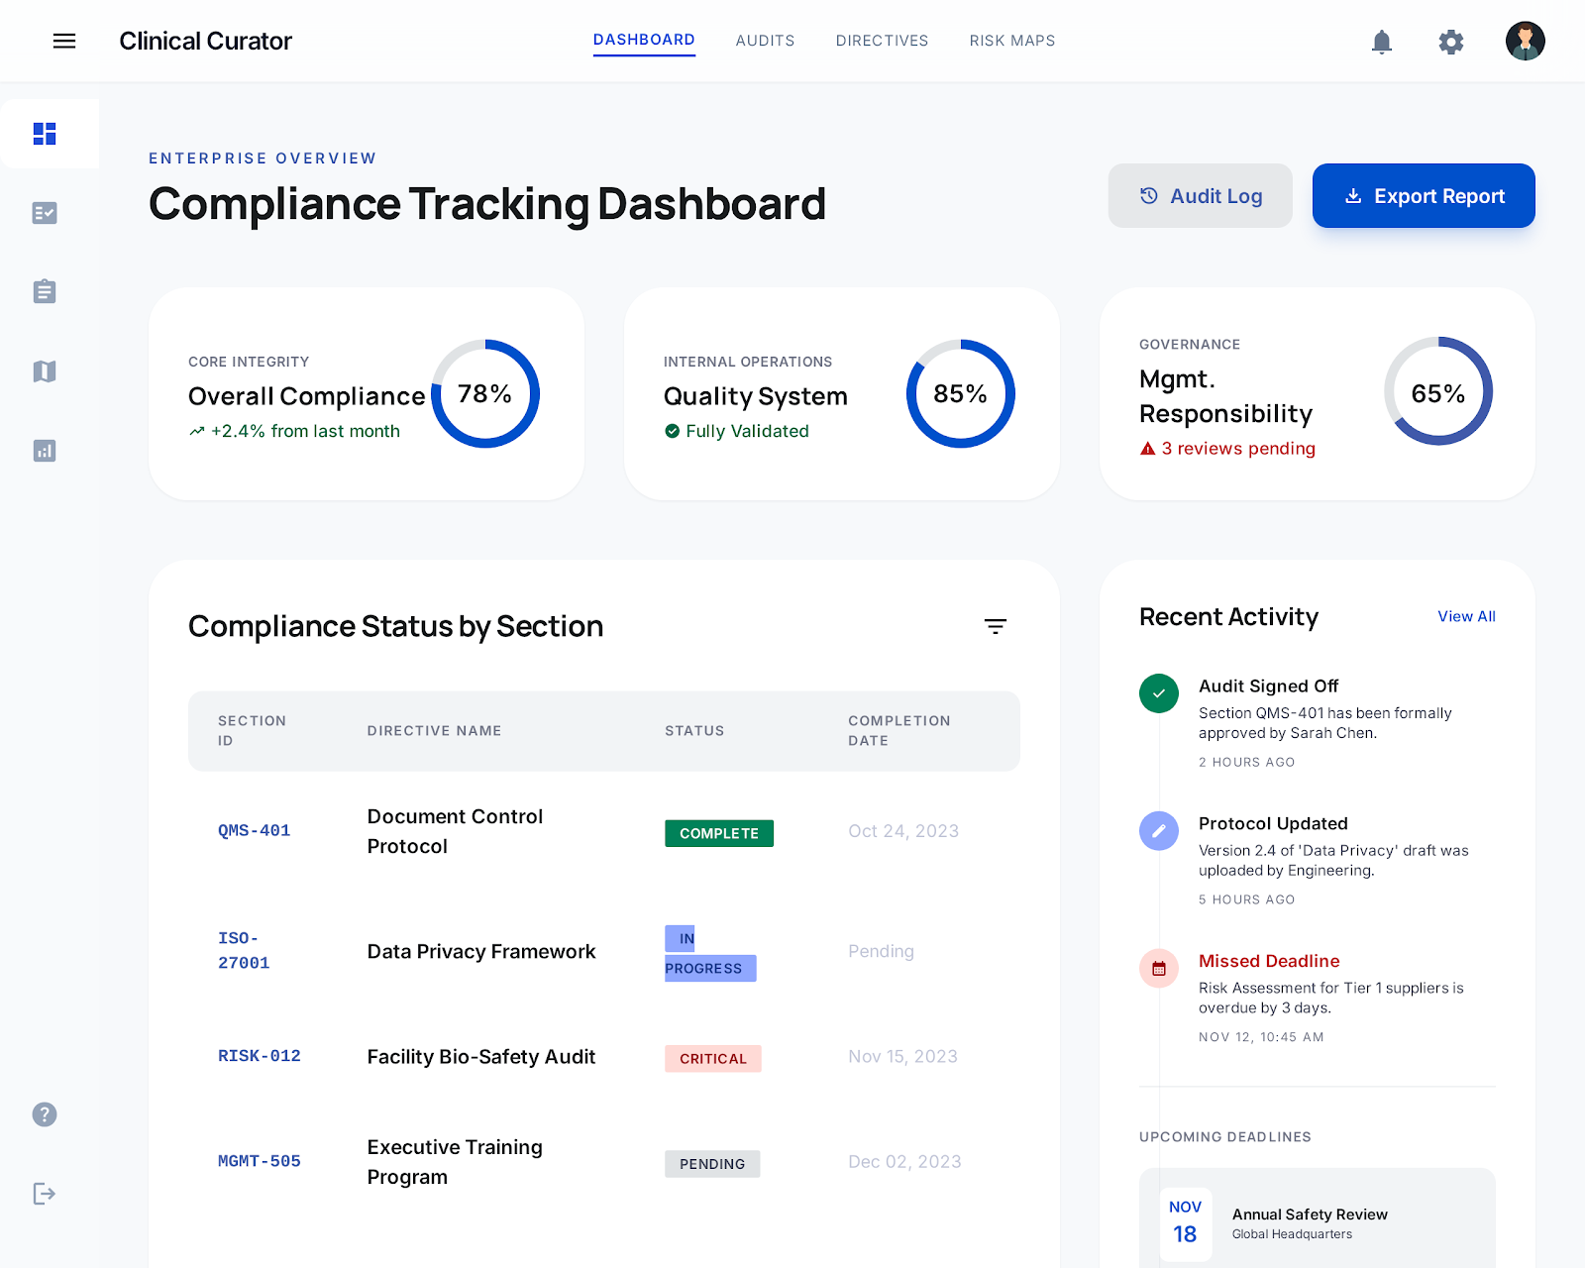
Task: Click Export Report button
Action: click(x=1424, y=196)
